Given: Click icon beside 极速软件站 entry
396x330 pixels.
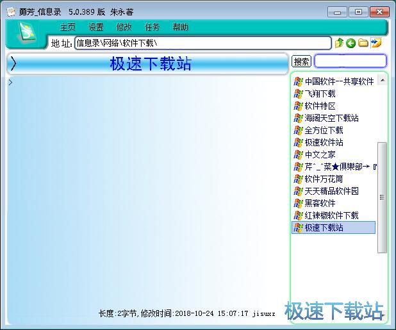Looking at the screenshot, I should [298, 142].
